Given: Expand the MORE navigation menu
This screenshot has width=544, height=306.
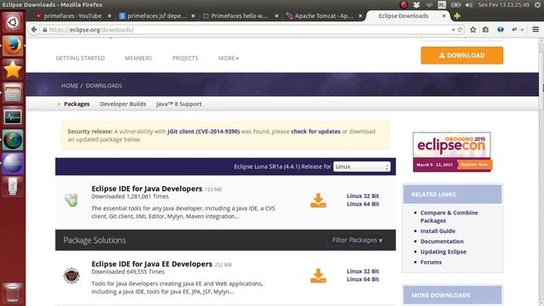Looking at the screenshot, I should (x=229, y=58).
